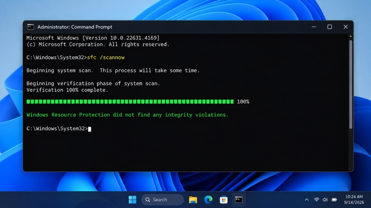The image size is (371, 208).
Task: Show hidden icons in the system tray
Action: (307, 200)
